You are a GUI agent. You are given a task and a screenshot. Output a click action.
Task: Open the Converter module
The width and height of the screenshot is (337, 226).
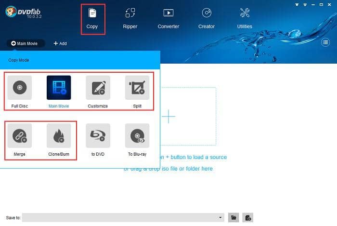[168, 19]
